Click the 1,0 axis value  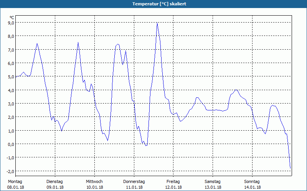(x=11, y=131)
